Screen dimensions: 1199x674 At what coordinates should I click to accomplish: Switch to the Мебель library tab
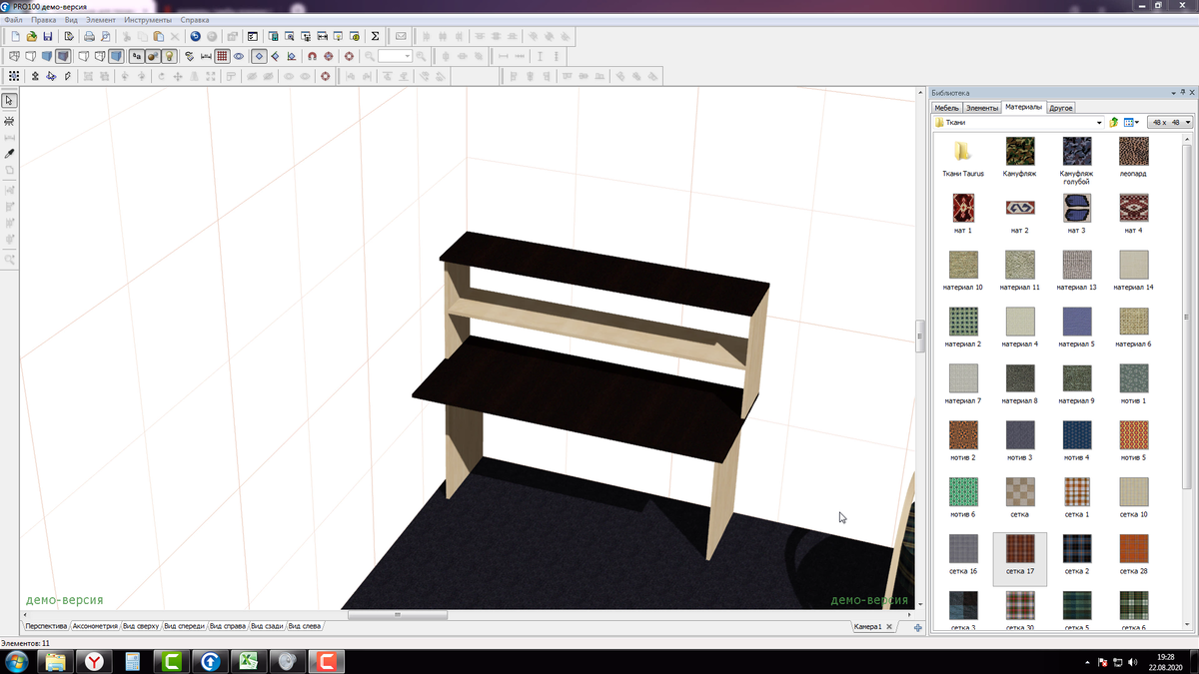click(946, 107)
